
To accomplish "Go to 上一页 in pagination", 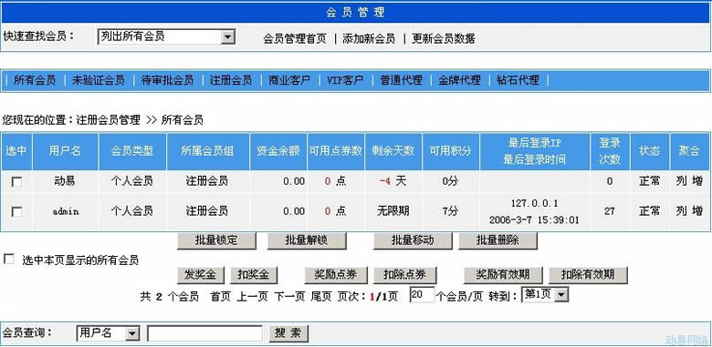I will pyautogui.click(x=253, y=297).
